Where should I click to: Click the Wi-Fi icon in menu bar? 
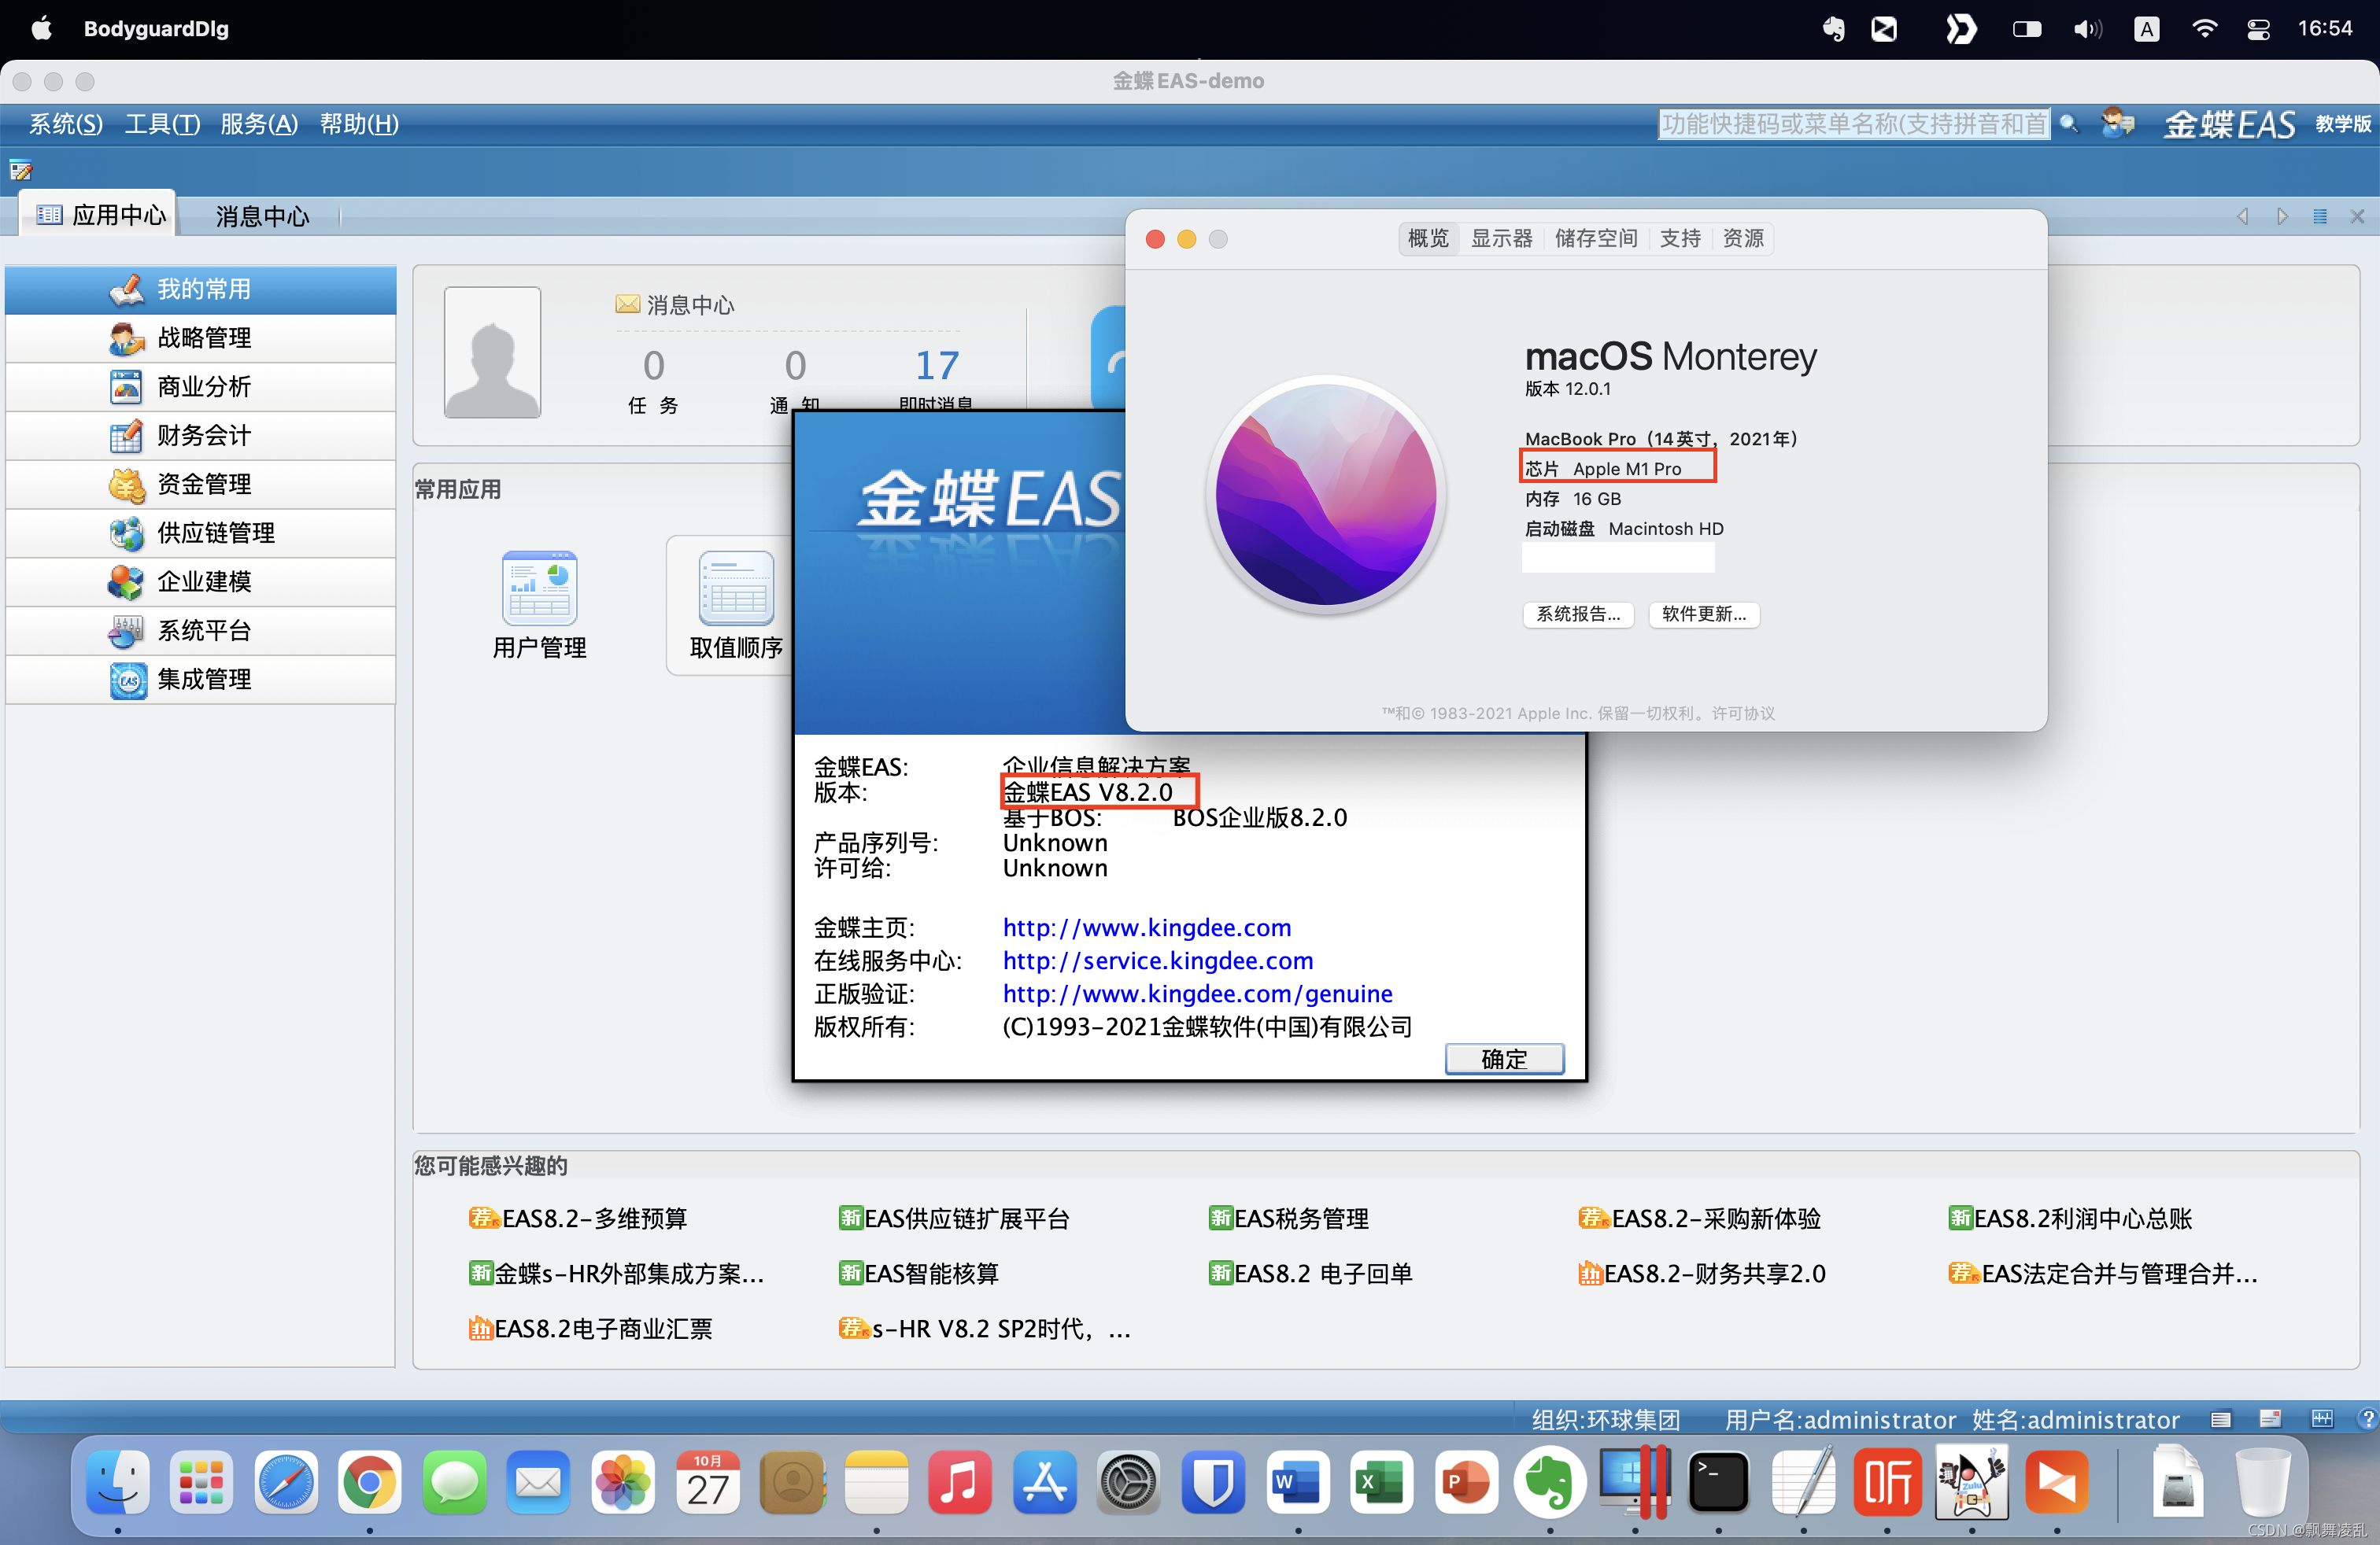(x=2204, y=28)
